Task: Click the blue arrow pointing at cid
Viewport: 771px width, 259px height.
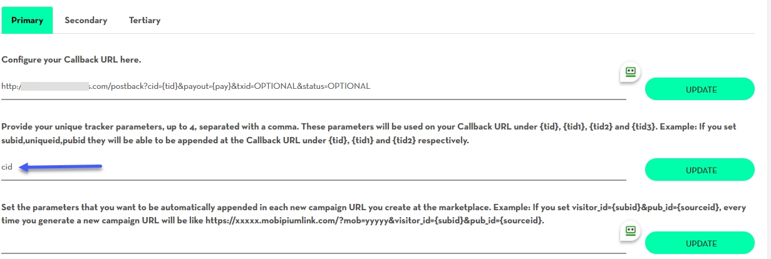Action: coord(60,166)
